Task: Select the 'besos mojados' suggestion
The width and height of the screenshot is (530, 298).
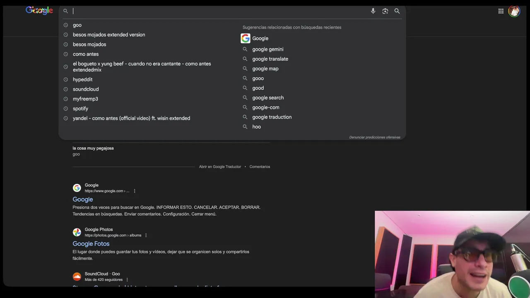Action: pyautogui.click(x=89, y=44)
